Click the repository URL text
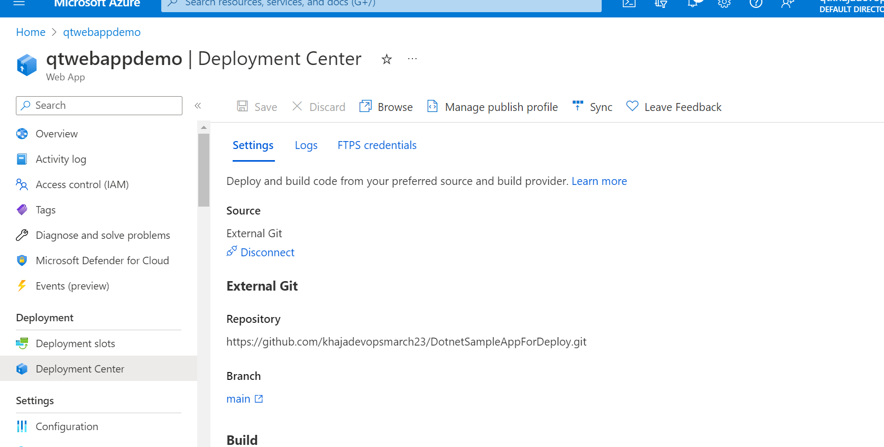Image resolution: width=884 pixels, height=447 pixels. (406, 342)
